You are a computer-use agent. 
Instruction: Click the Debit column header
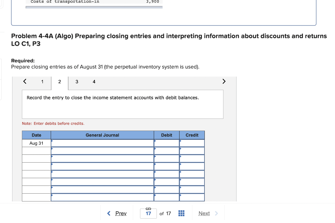(167, 135)
